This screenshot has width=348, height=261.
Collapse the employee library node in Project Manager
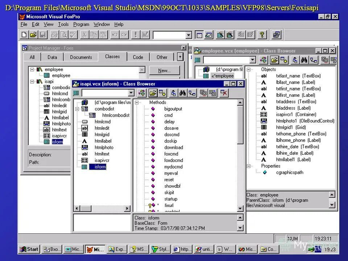[x=32, y=70]
